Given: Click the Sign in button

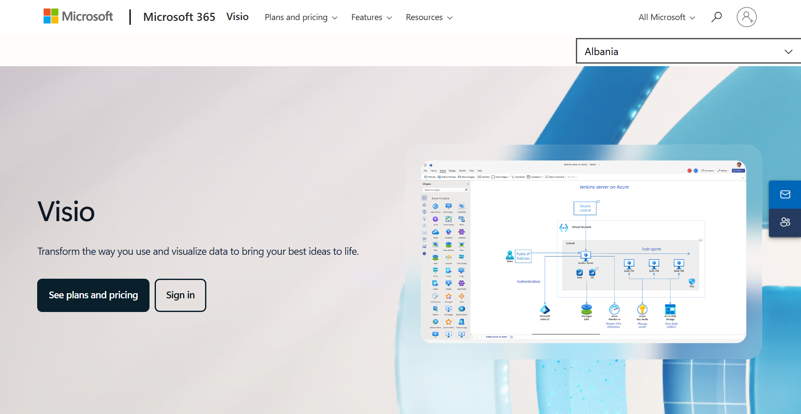Looking at the screenshot, I should pos(180,295).
